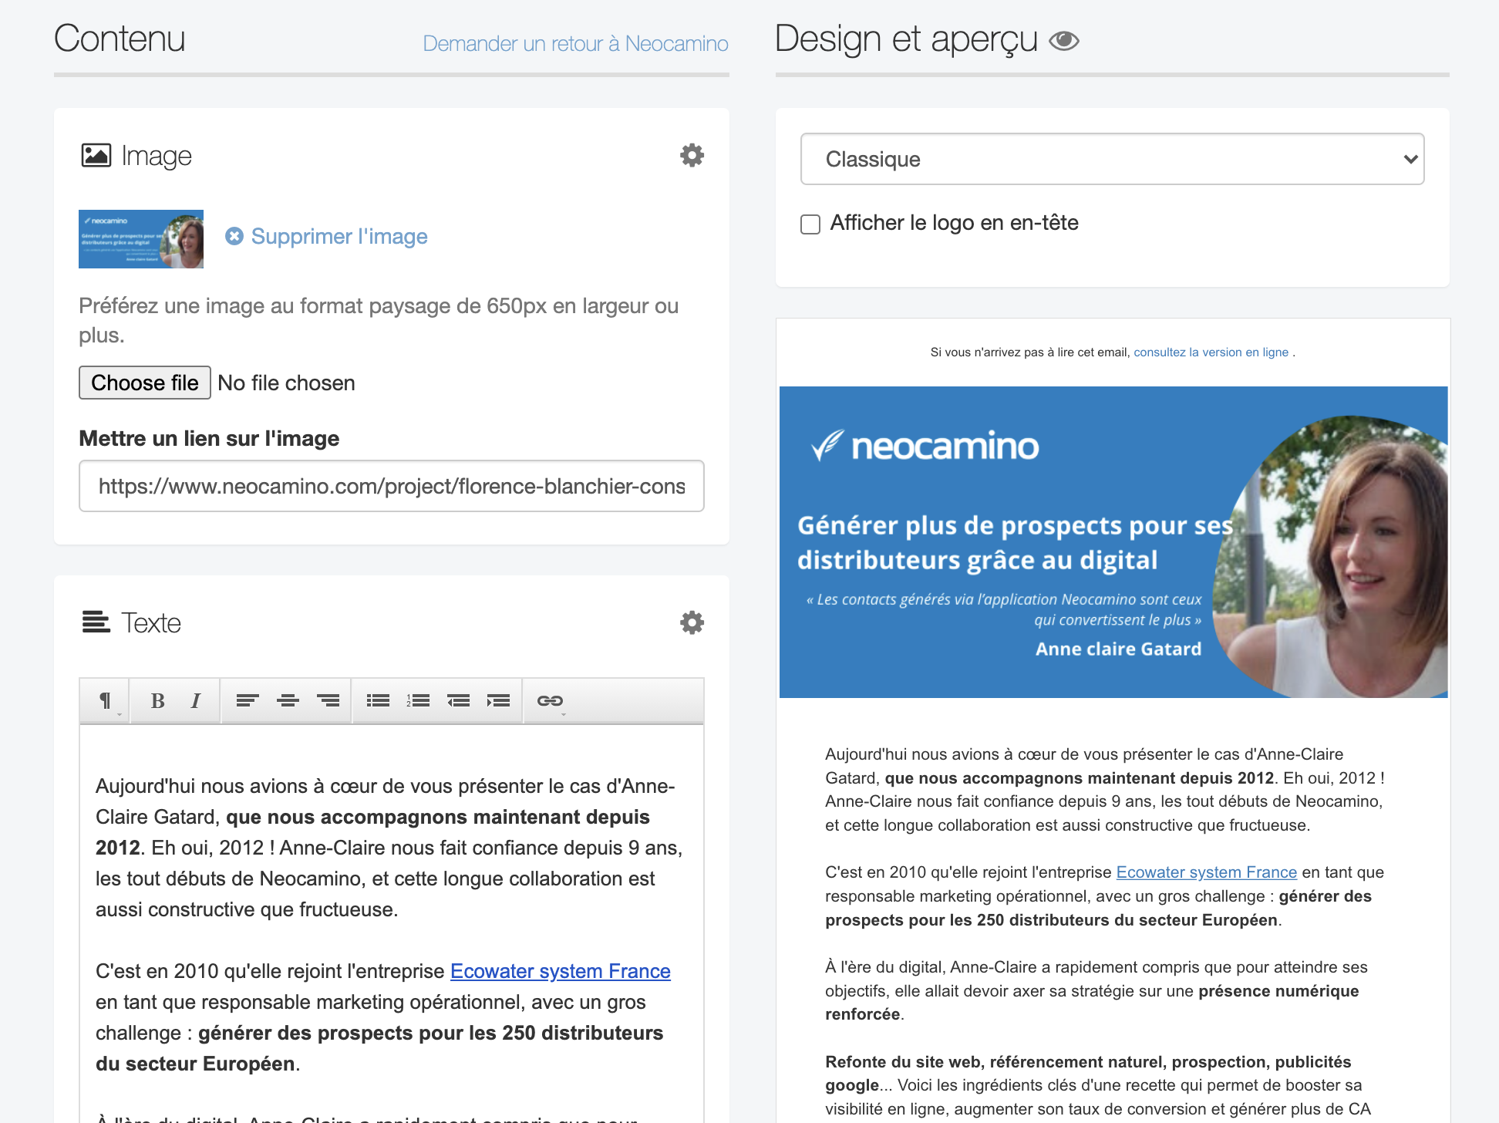Click the Contenu heading
This screenshot has height=1123, width=1499.
click(120, 39)
